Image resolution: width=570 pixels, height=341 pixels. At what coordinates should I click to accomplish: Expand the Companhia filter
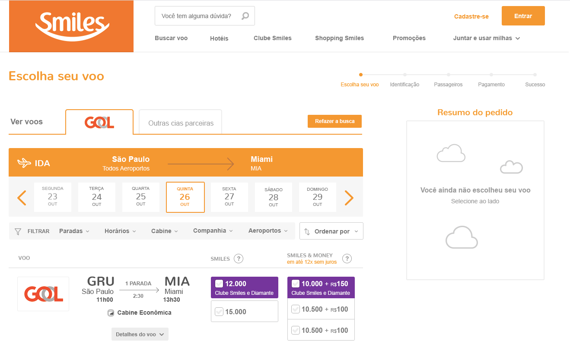(213, 230)
